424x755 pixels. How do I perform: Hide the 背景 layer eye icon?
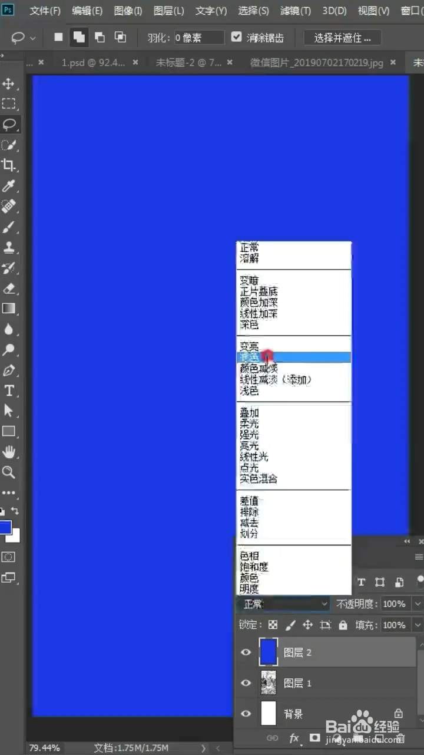[x=246, y=714]
